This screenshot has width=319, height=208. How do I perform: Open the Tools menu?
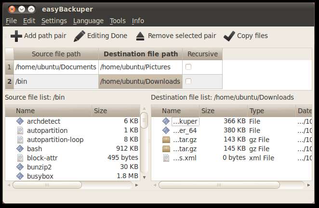point(118,21)
